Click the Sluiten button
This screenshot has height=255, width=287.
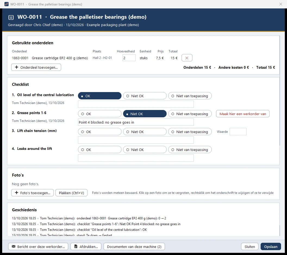coord(250,247)
